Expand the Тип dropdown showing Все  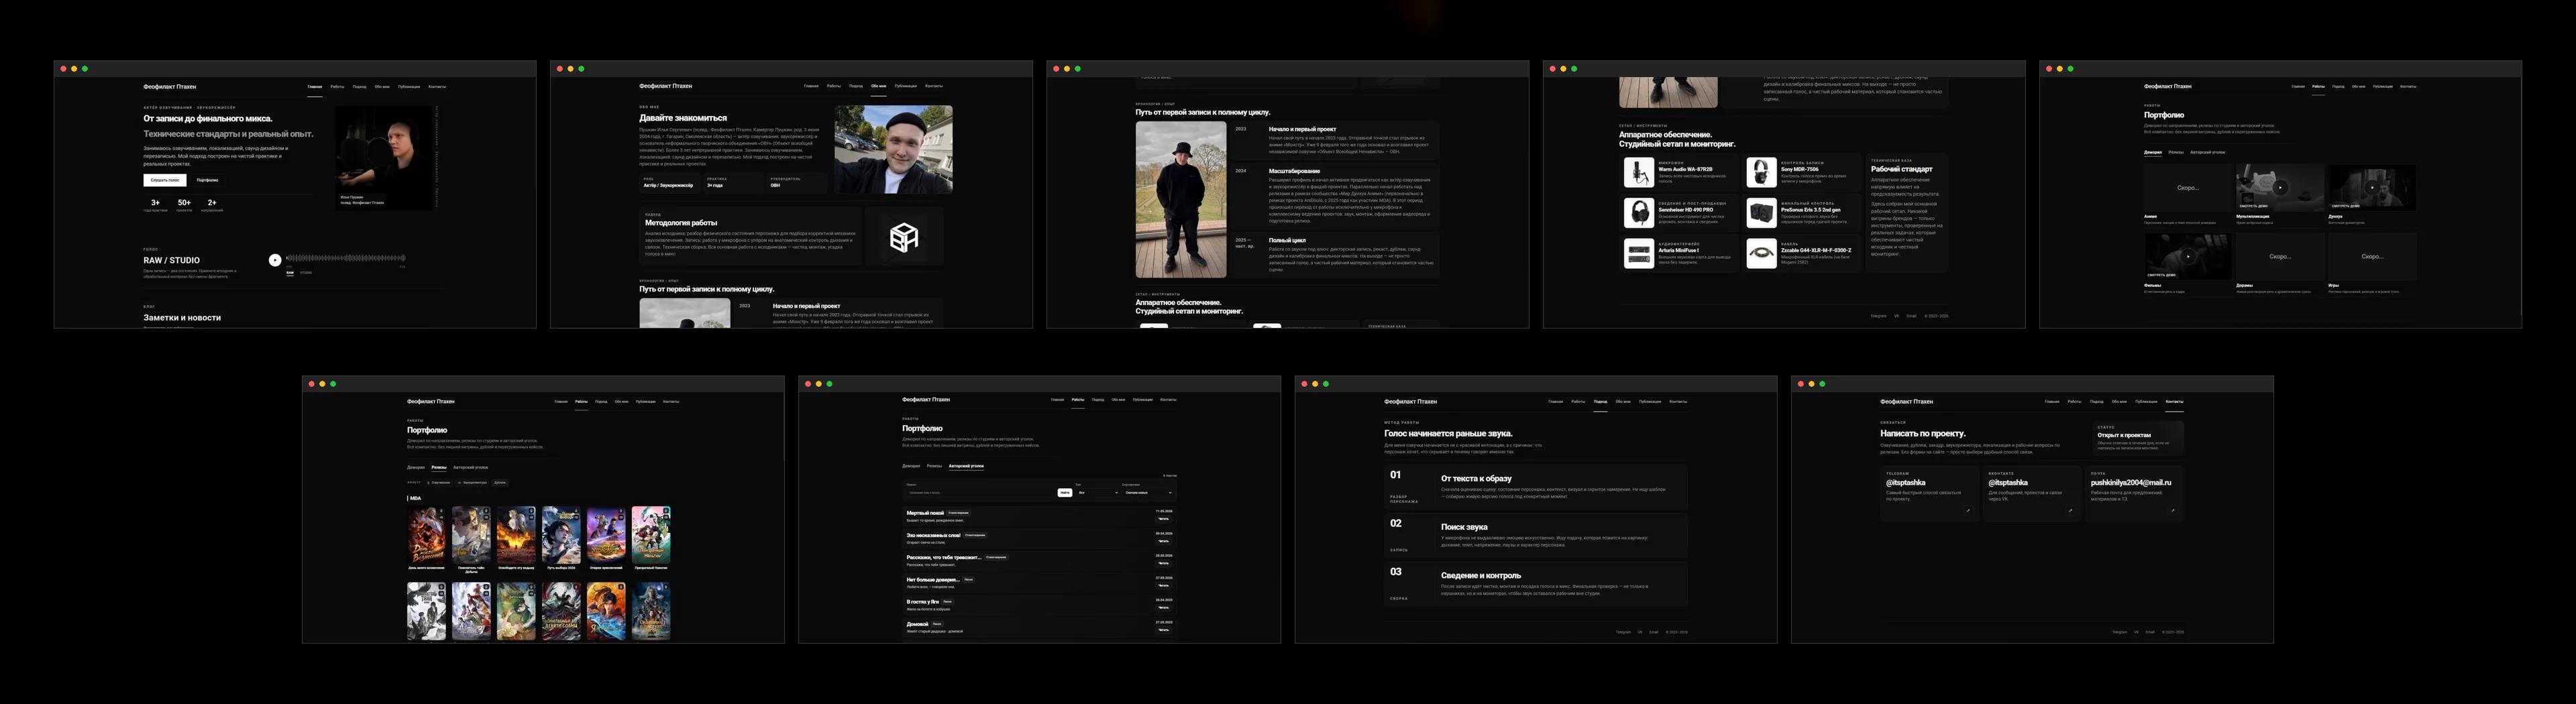1098,492
